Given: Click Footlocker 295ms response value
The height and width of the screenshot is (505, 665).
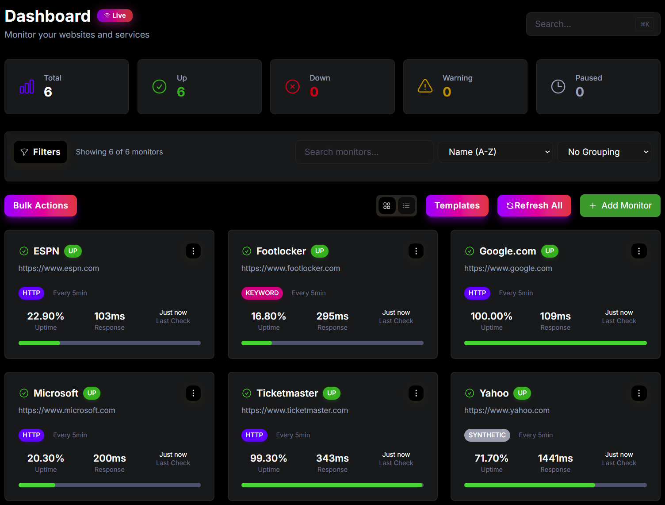Looking at the screenshot, I should pyautogui.click(x=332, y=316).
